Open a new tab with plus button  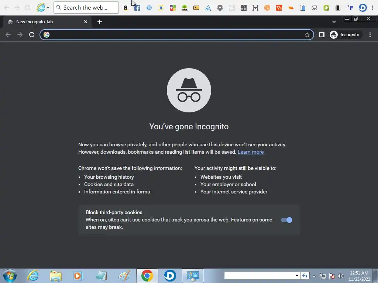[x=100, y=22]
